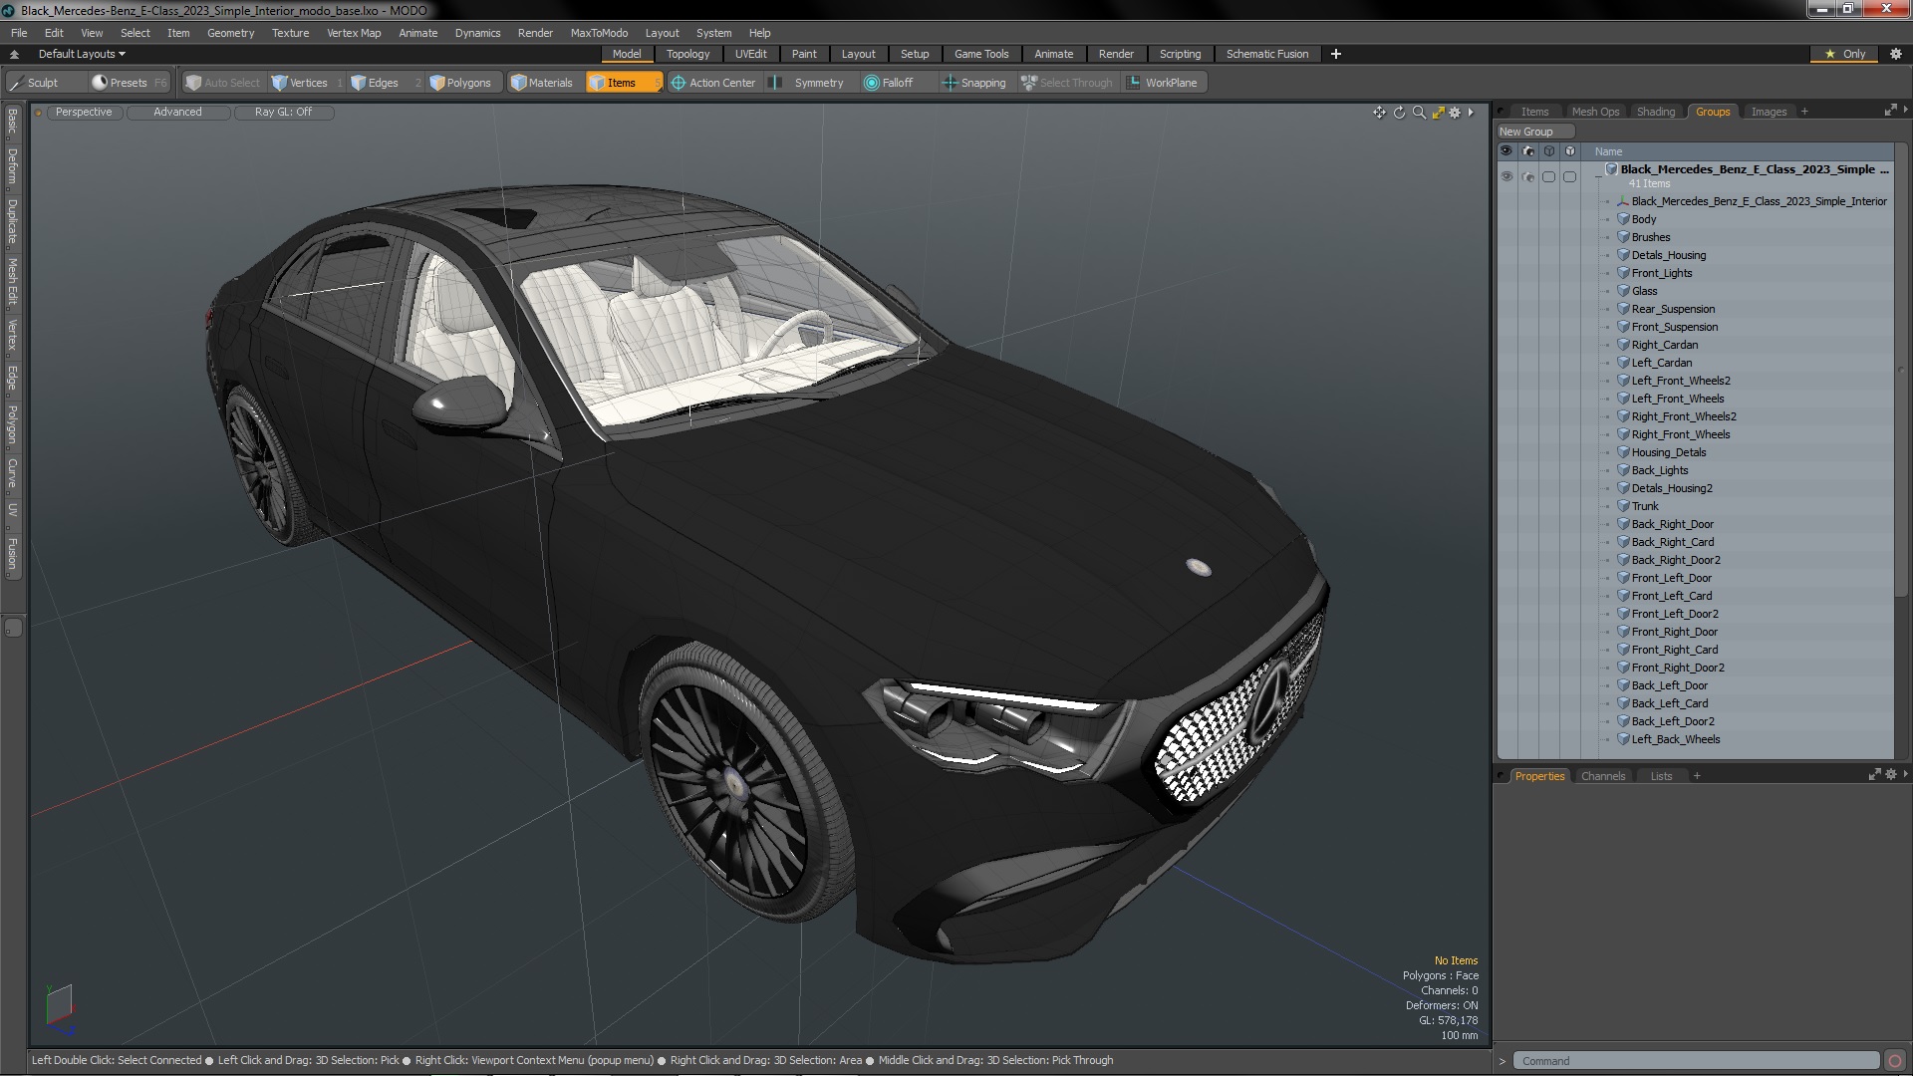Toggle render camera of the Mercedes group

click(1528, 176)
